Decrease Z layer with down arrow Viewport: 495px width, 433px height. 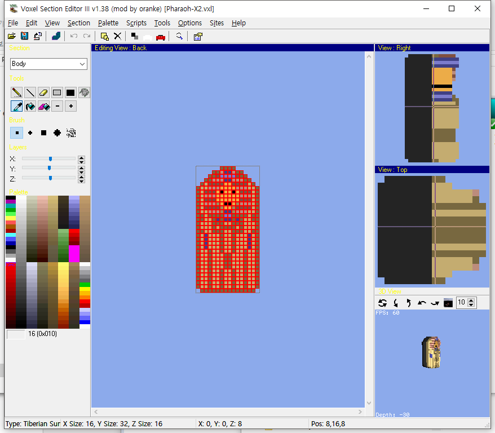click(81, 181)
